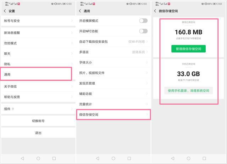Open 多语言 language option
227x164 pixels.
point(113,52)
